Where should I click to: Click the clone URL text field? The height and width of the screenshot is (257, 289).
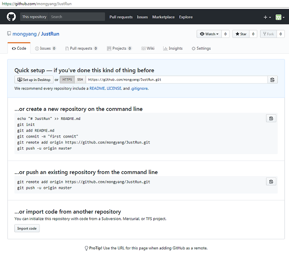coord(177,80)
